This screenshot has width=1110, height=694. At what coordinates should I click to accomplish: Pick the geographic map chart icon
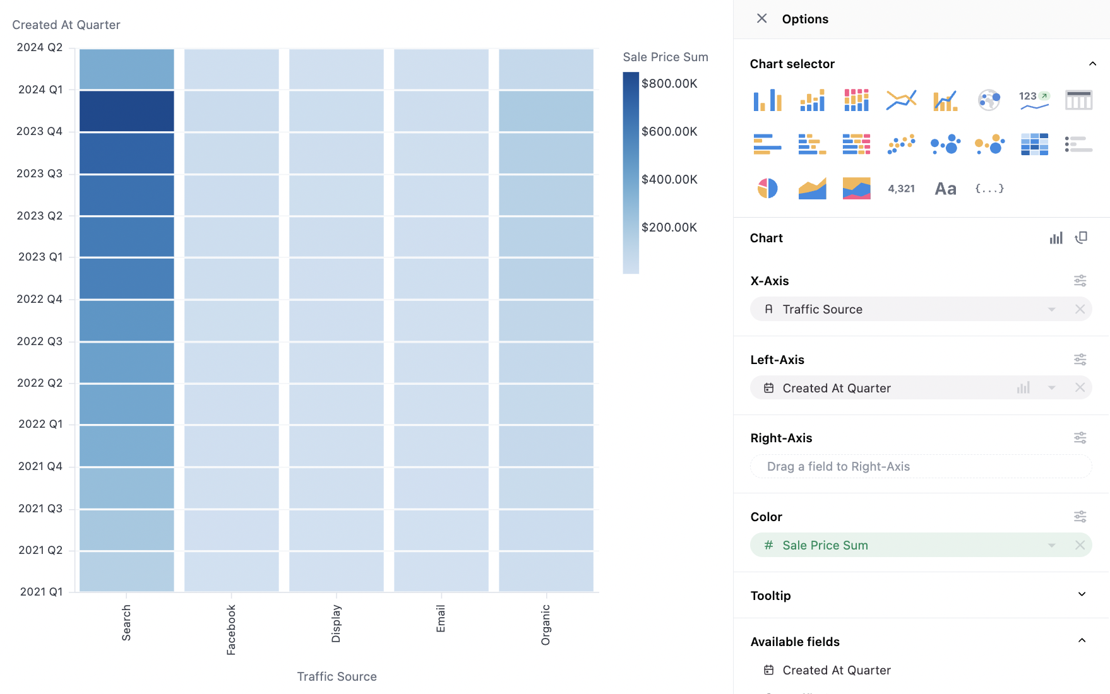(x=989, y=100)
